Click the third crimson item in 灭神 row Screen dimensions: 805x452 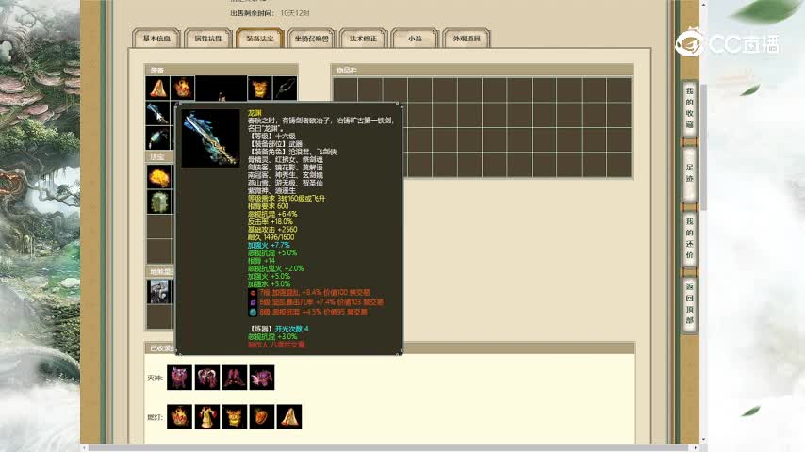click(x=235, y=378)
